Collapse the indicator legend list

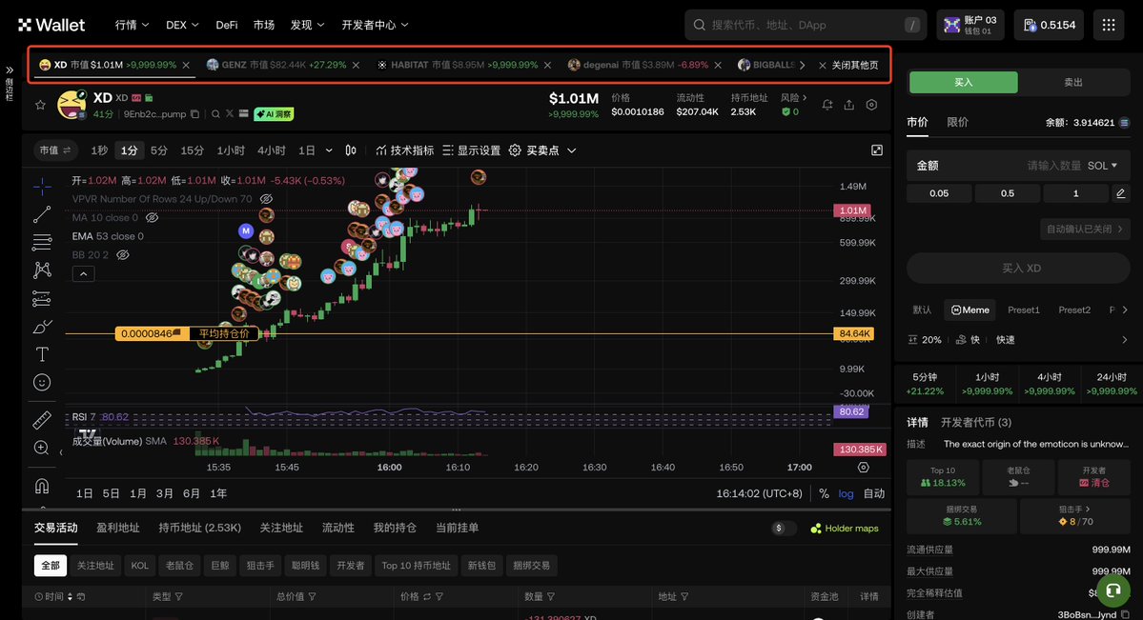pos(83,274)
